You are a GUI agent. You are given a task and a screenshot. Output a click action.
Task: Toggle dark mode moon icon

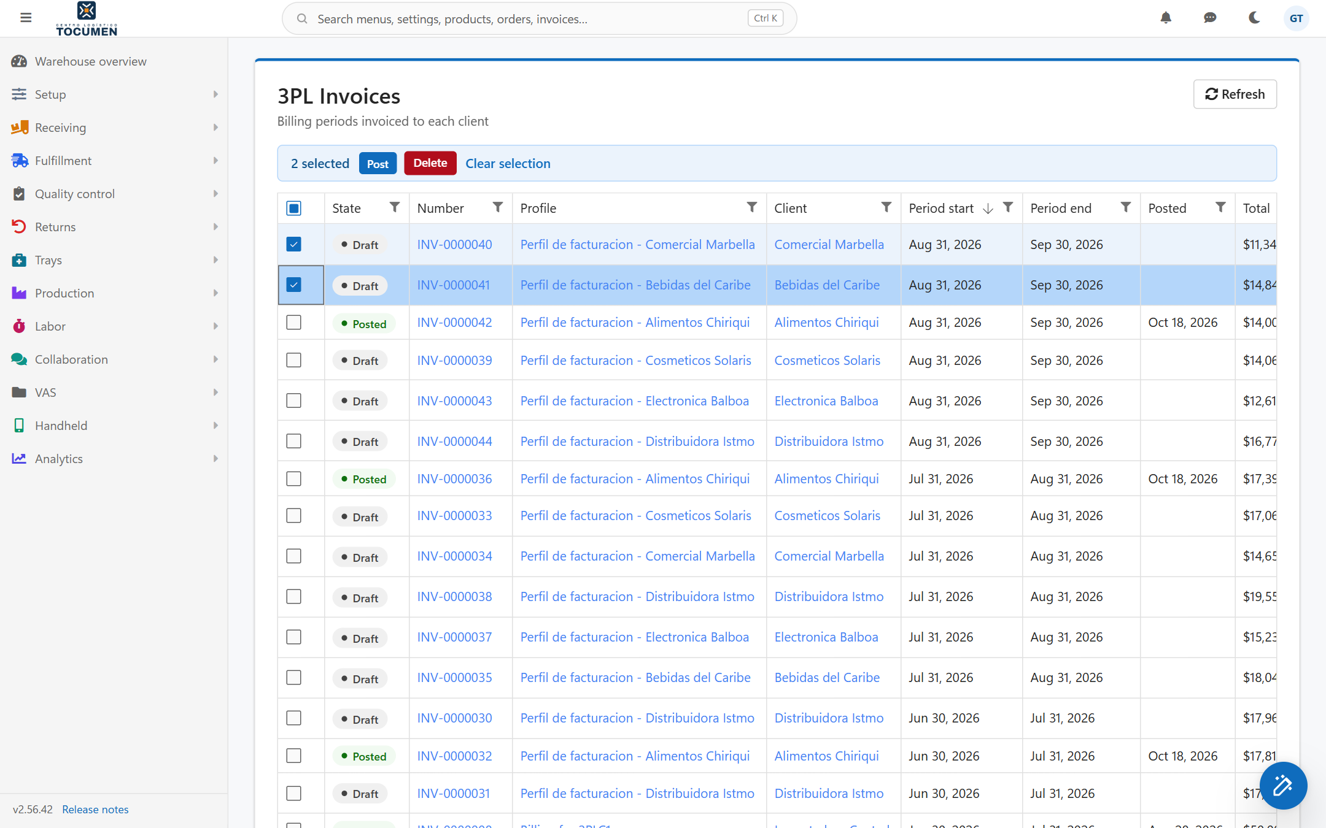1254,18
